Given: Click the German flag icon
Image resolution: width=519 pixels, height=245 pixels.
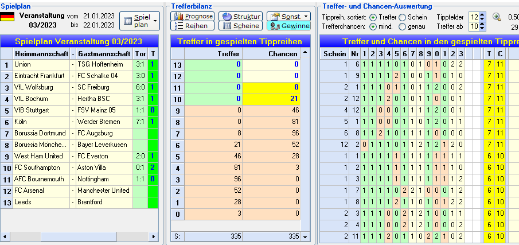Looking at the screenshot, I should click(7, 17).
